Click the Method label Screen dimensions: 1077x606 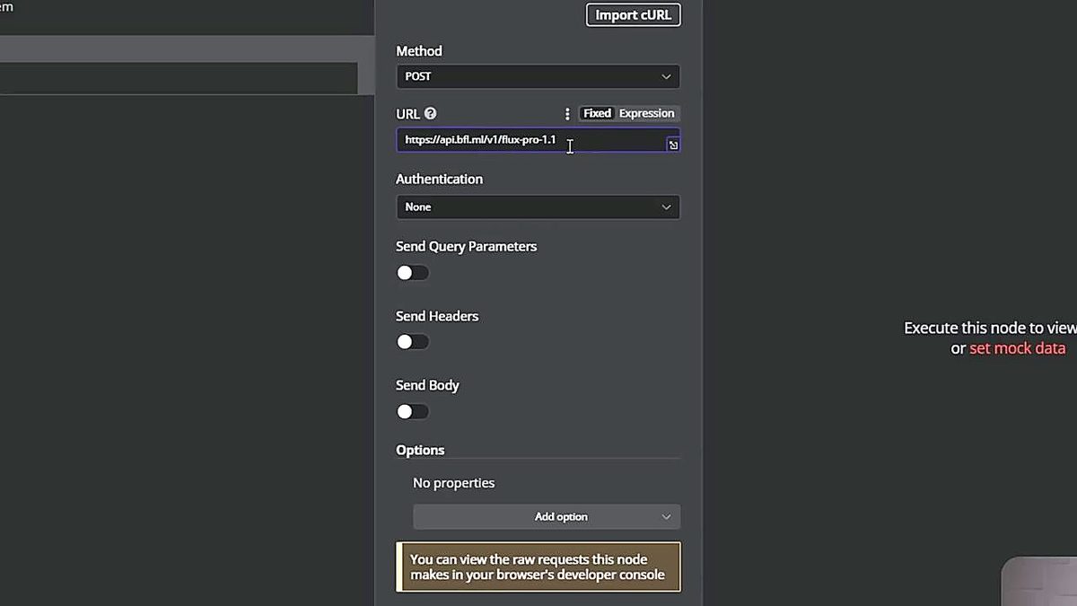tap(419, 51)
